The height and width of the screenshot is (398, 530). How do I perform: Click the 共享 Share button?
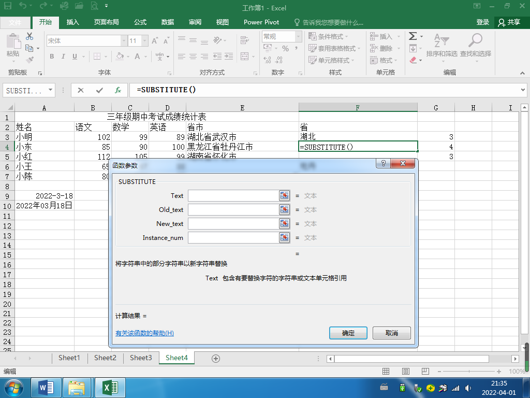[x=509, y=22]
